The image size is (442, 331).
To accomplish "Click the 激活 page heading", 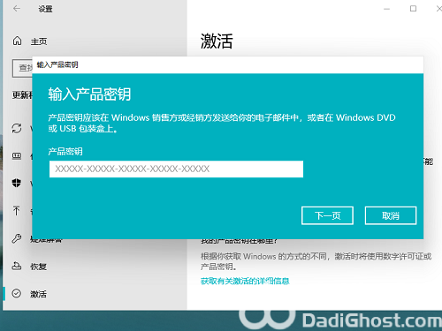I will [217, 41].
